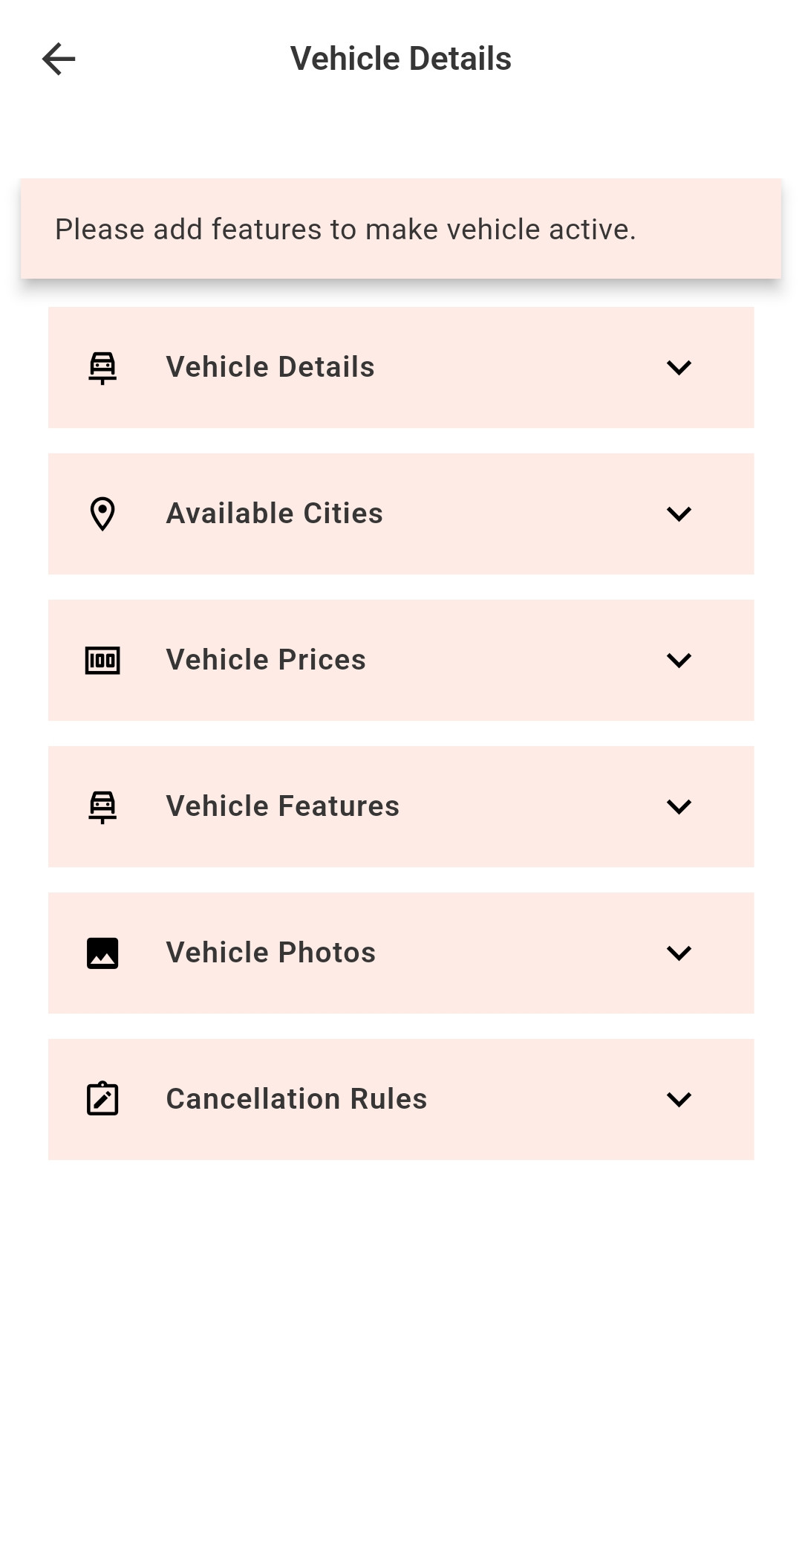This screenshot has width=802, height=1565.
Task: Open the Vehicle Details section label
Action: pyautogui.click(x=270, y=367)
